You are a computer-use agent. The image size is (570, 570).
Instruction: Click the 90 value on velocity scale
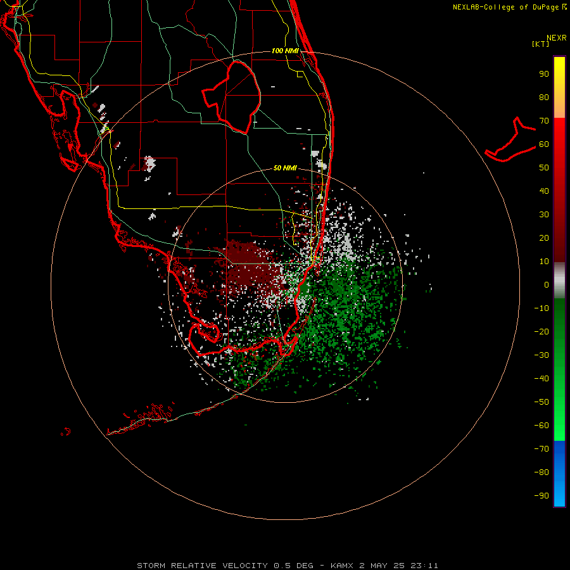(x=544, y=74)
